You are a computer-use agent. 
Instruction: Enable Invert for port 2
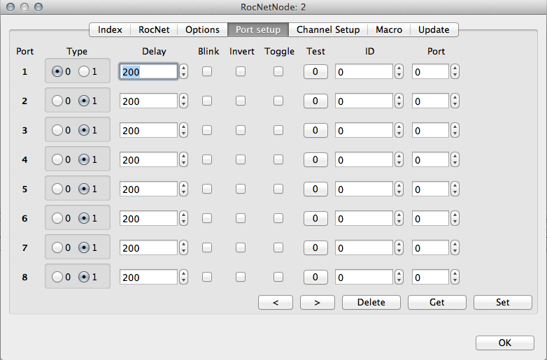point(241,101)
